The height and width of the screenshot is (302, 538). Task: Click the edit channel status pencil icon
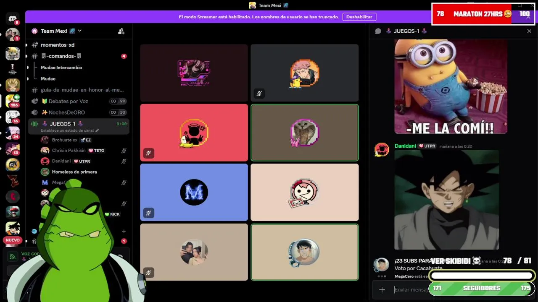click(x=98, y=130)
